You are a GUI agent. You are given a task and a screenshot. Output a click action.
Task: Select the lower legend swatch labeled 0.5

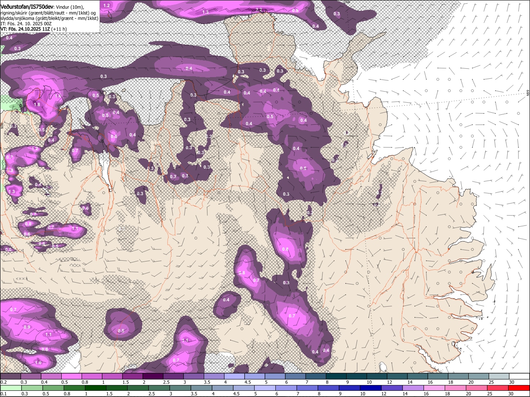pos(53,388)
